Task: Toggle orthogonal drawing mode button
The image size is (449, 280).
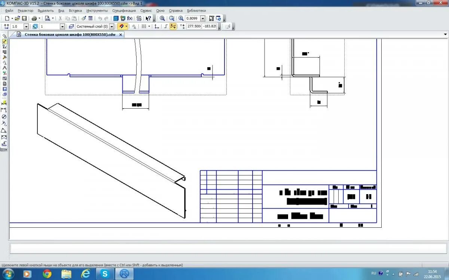Action: (166, 27)
